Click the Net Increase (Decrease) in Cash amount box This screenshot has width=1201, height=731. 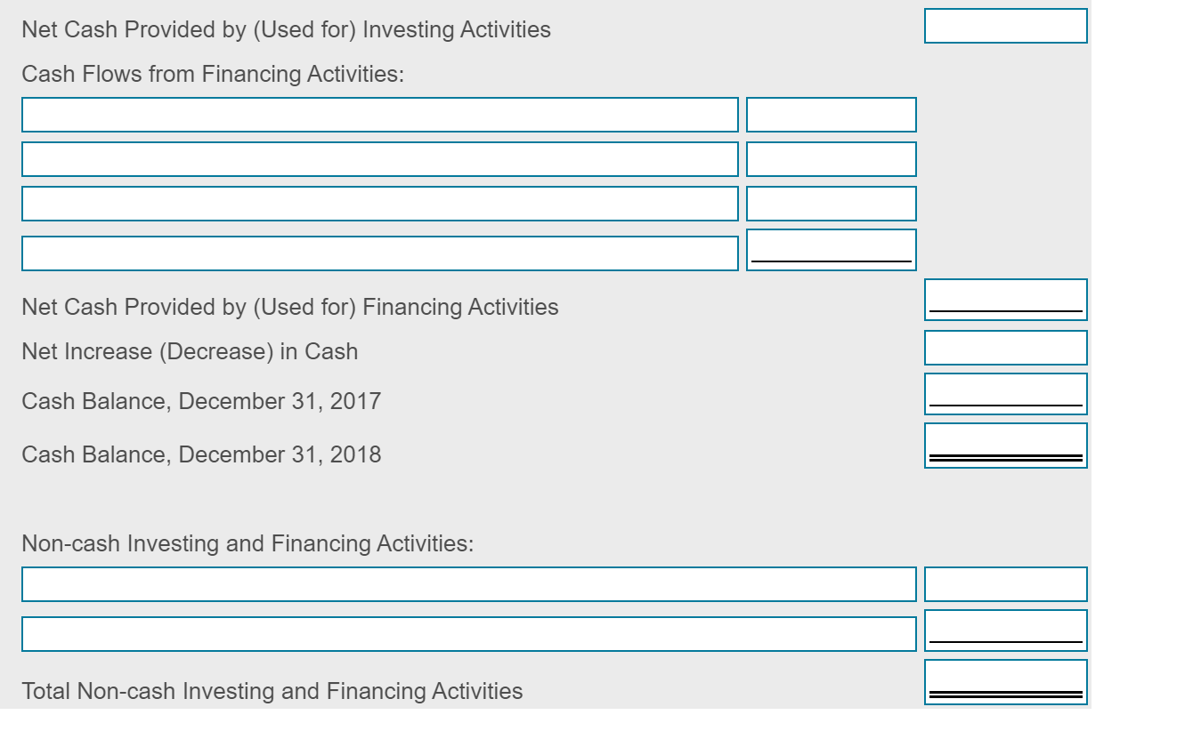coord(1006,347)
